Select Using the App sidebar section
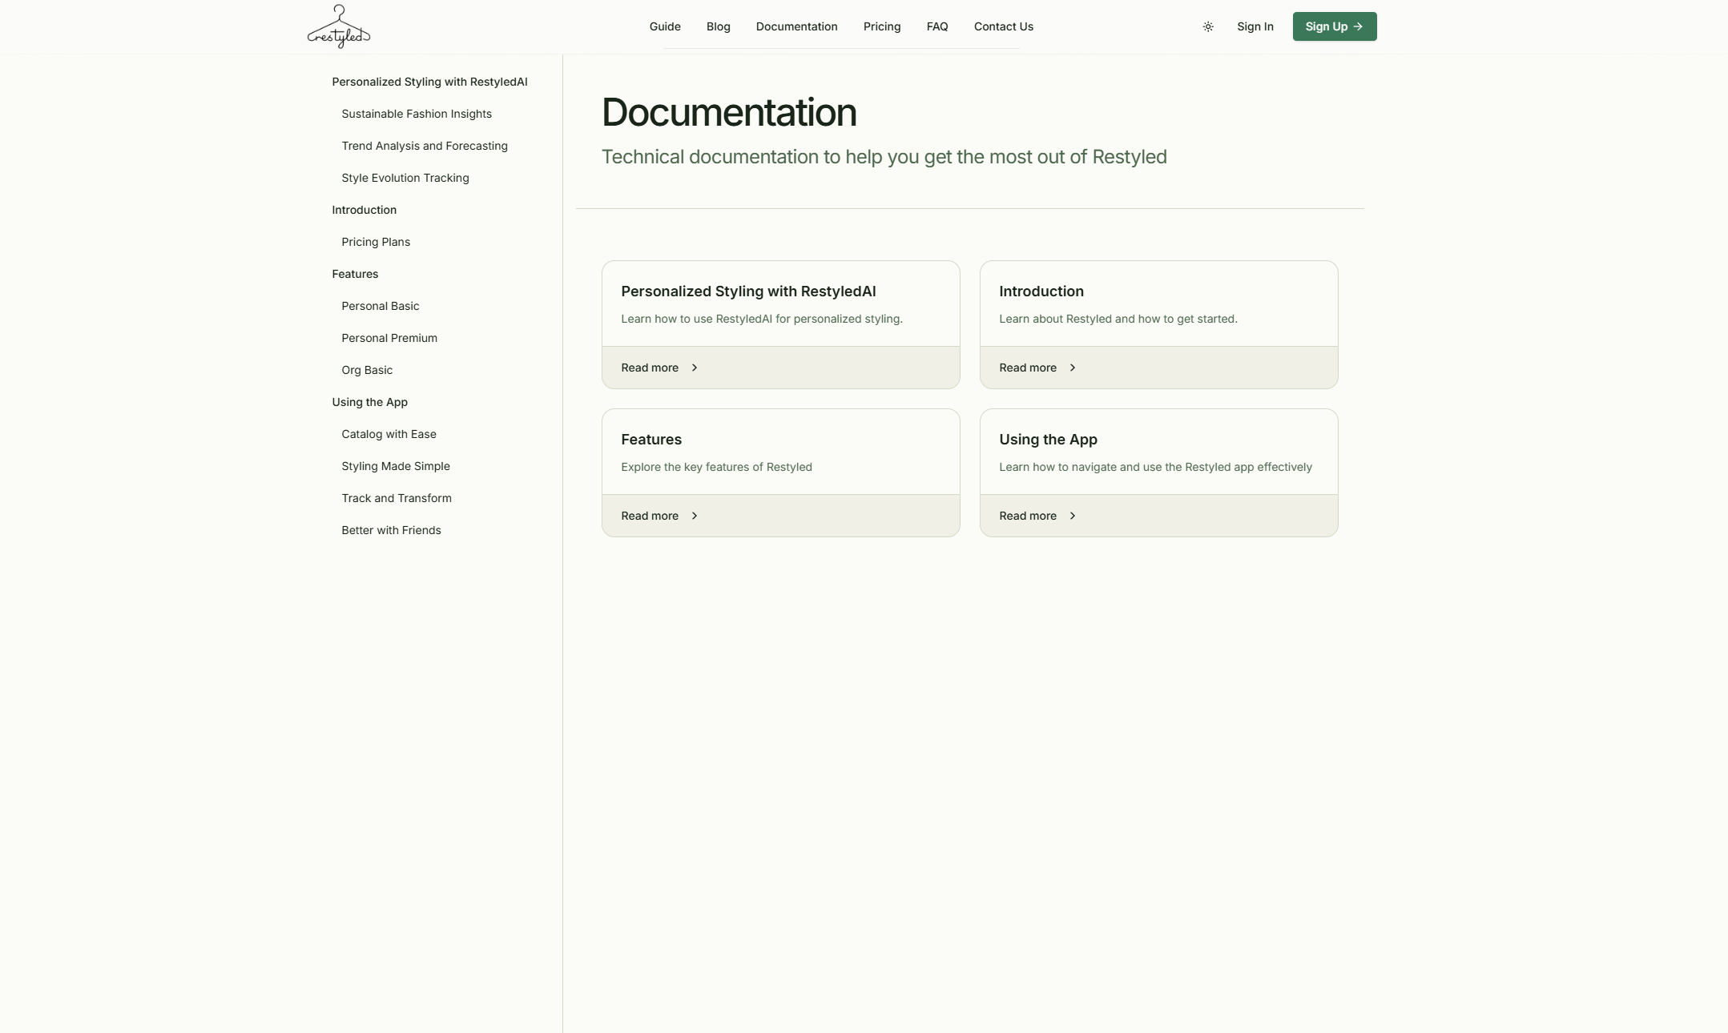Viewport: 1728px width, 1033px height. pyautogui.click(x=369, y=402)
